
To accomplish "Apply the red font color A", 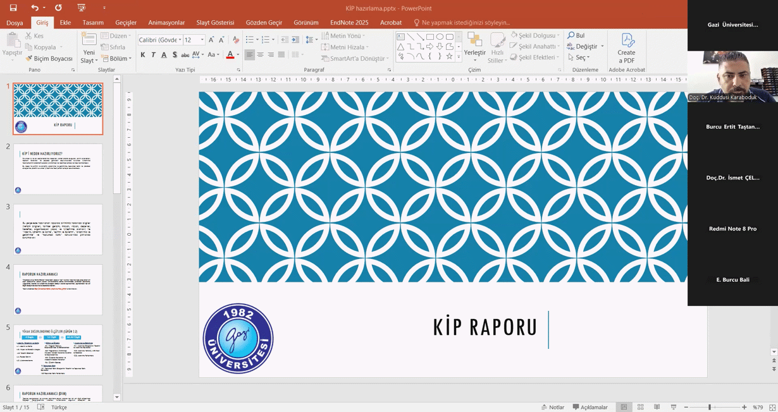I will click(x=230, y=55).
